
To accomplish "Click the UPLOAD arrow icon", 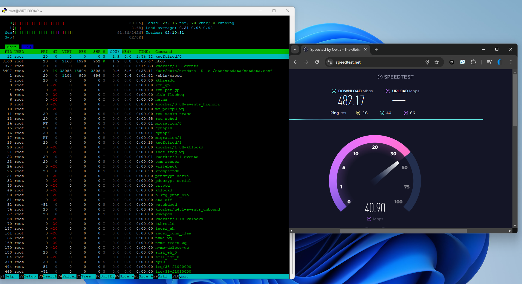I will point(388,91).
